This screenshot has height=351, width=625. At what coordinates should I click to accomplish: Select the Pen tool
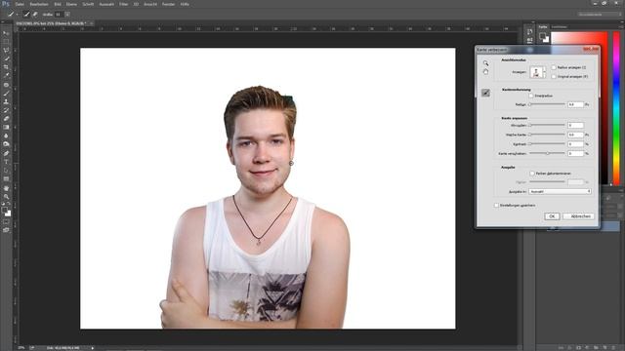tap(6, 153)
